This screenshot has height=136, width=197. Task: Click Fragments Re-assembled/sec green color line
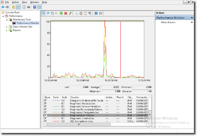click(x=56, y=106)
